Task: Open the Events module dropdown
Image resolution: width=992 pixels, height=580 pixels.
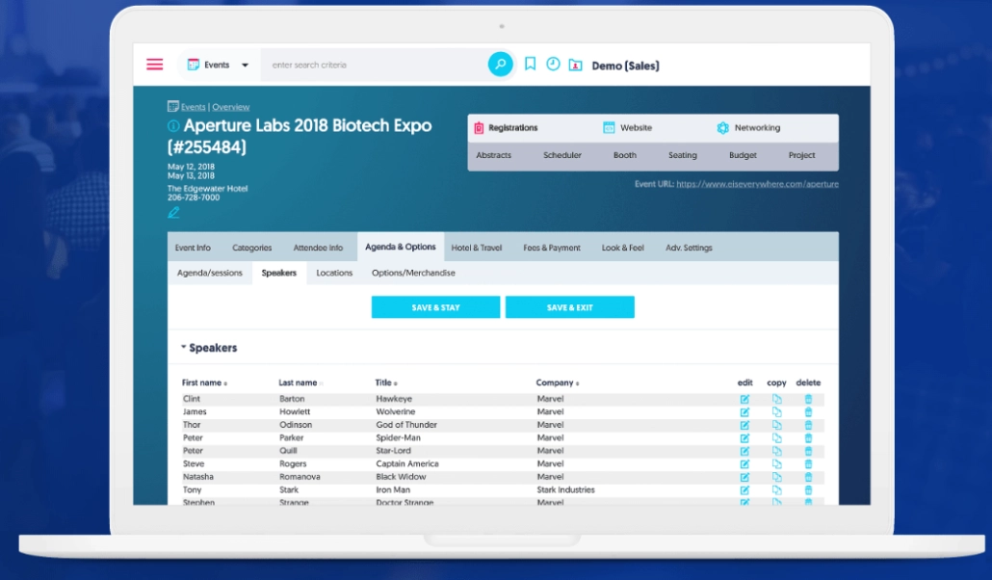Action: click(218, 66)
